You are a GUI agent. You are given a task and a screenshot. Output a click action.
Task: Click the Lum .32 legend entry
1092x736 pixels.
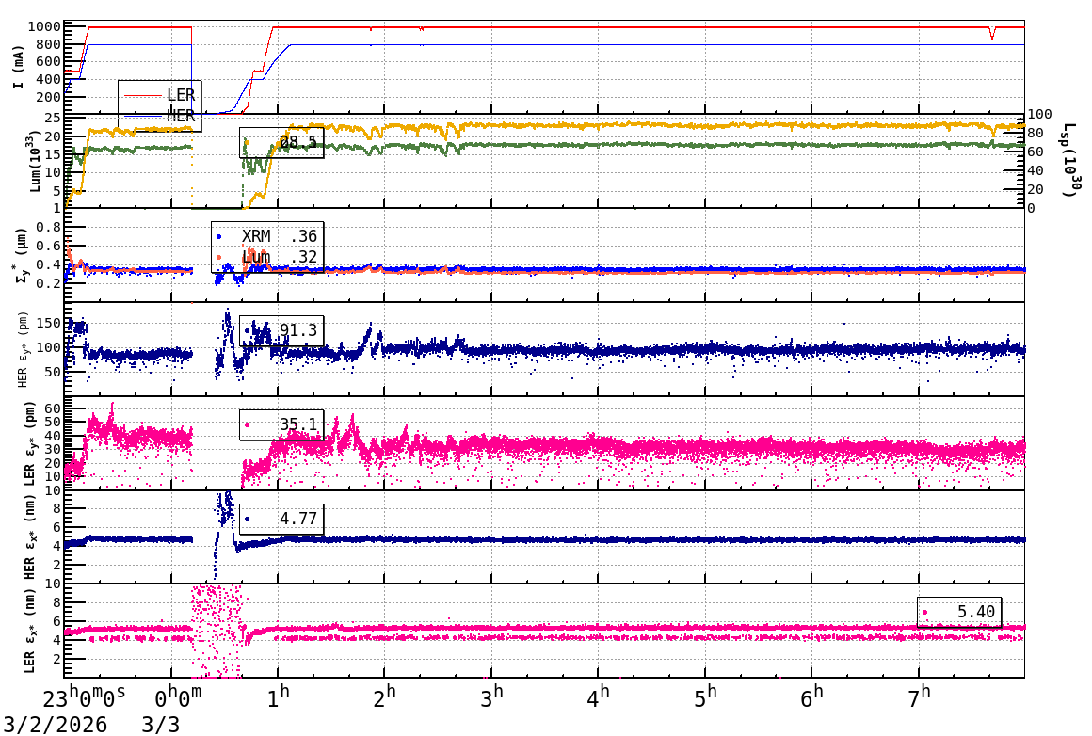coord(268,257)
